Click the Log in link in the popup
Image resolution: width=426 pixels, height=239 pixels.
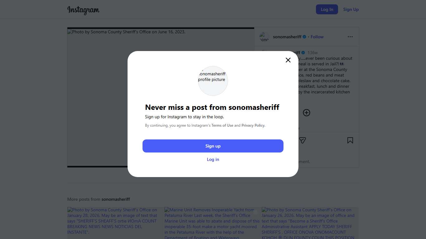point(213,159)
